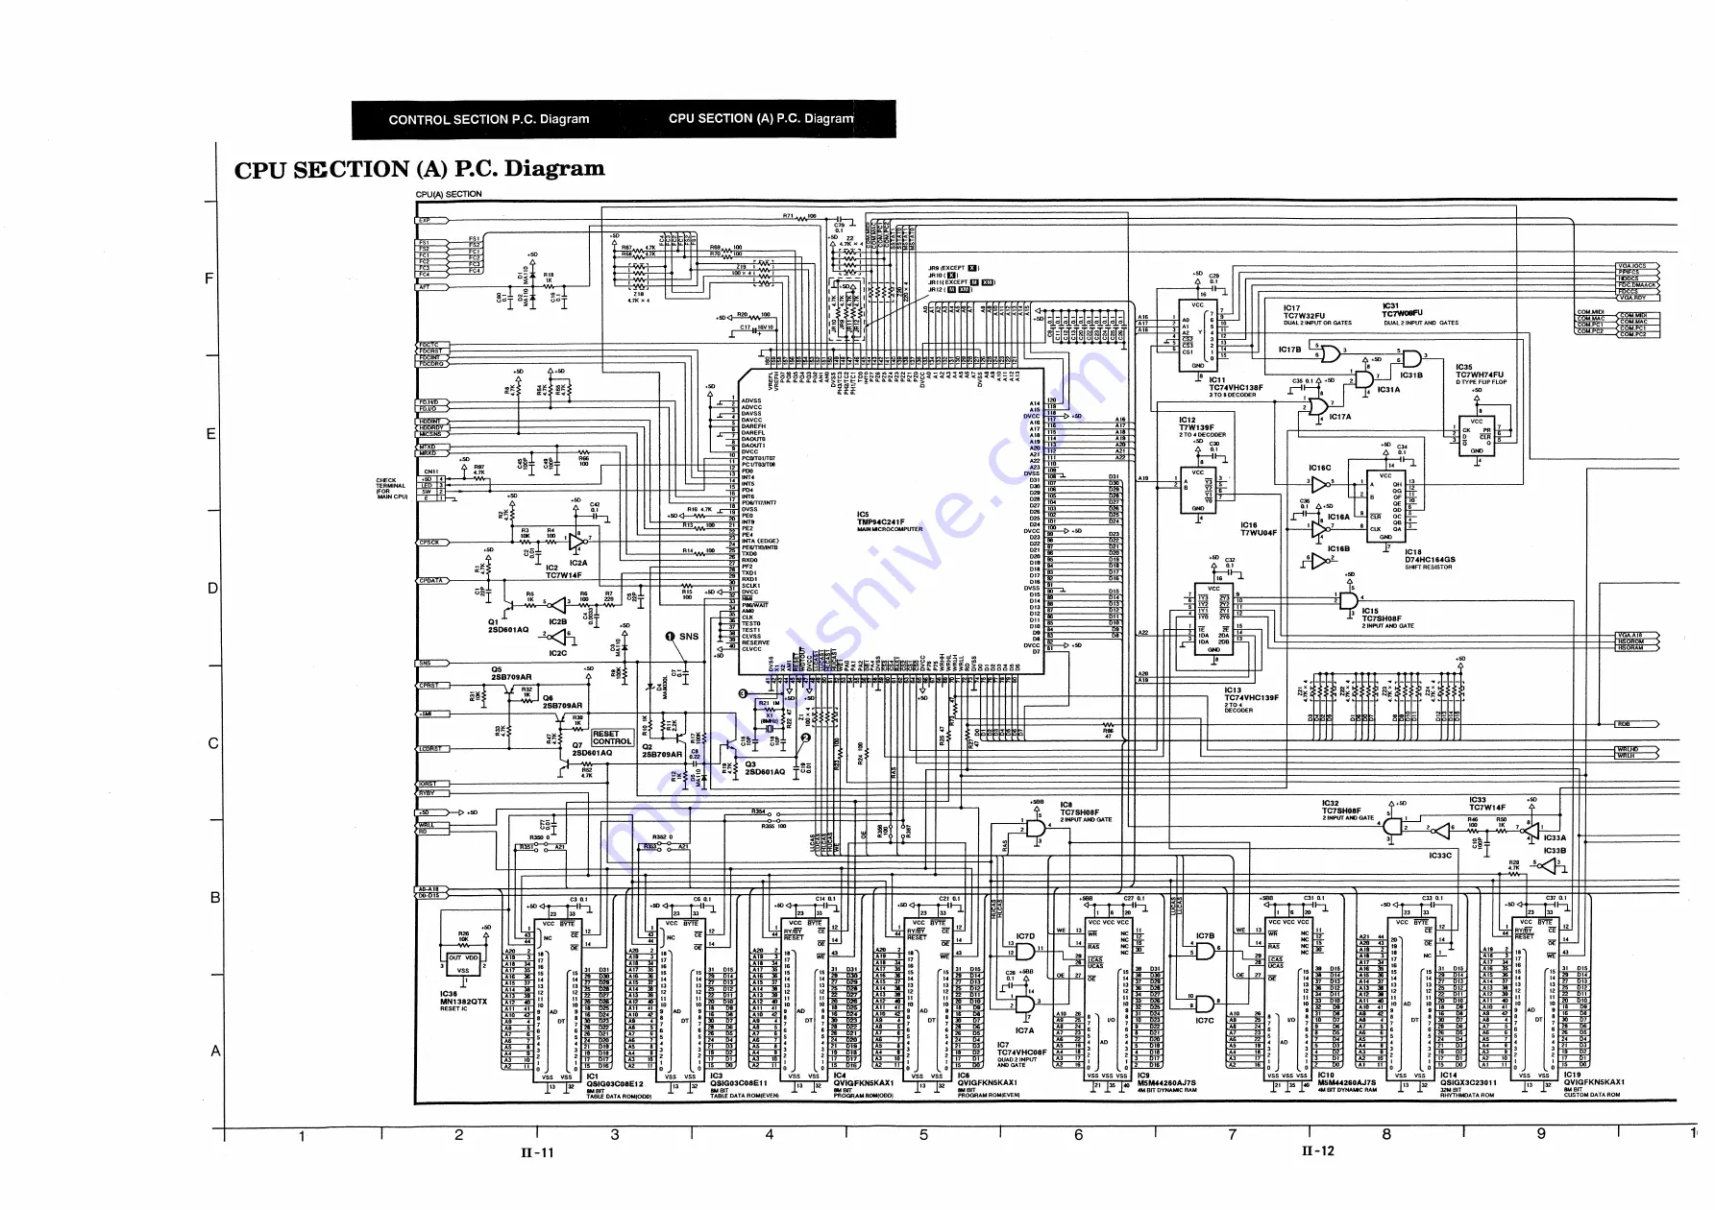Click the Q7 2SD601AQ transistor label
Image resolution: width=1715 pixels, height=1210 pixels.
(592, 749)
